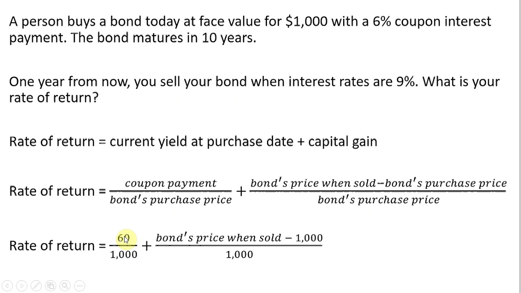
Task: Activate the zoom magnifier tool
Action: coord(65,286)
